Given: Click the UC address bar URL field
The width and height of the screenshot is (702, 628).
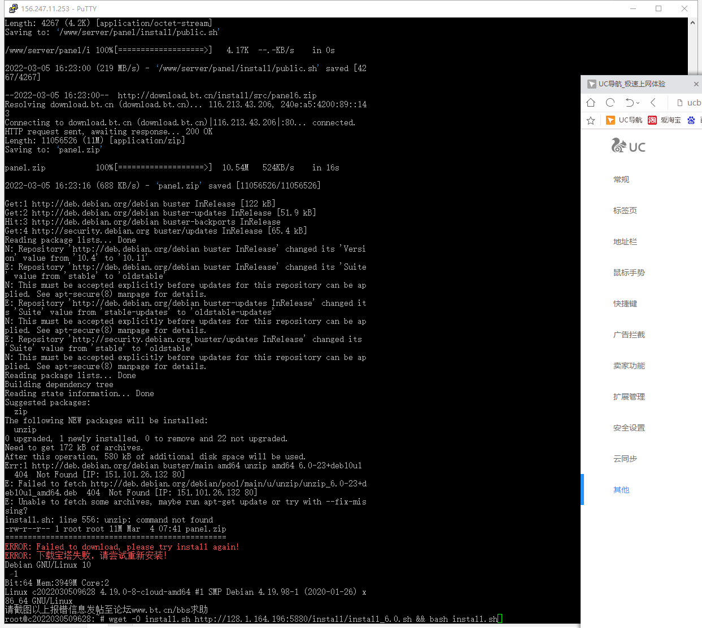Looking at the screenshot, I should [x=694, y=103].
